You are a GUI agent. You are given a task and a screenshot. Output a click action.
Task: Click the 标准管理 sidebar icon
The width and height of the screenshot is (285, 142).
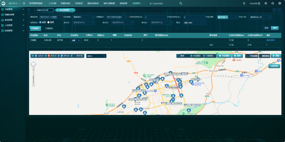pyautogui.click(x=3, y=31)
